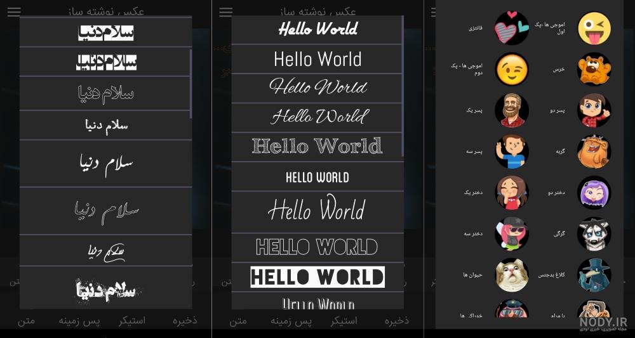Viewport: 635px width, 338px height.
Task: Open the purple-haired girl sticker pack
Action: (x=594, y=192)
